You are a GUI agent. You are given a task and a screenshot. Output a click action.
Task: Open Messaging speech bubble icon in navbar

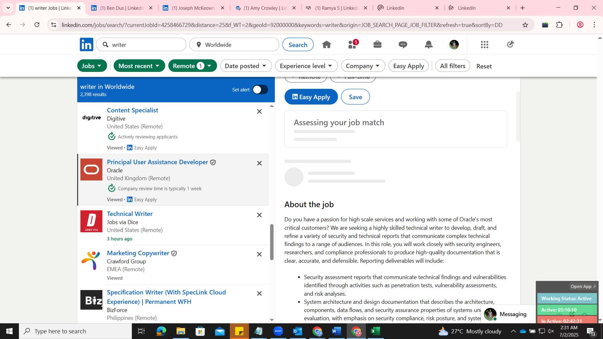[x=403, y=45]
